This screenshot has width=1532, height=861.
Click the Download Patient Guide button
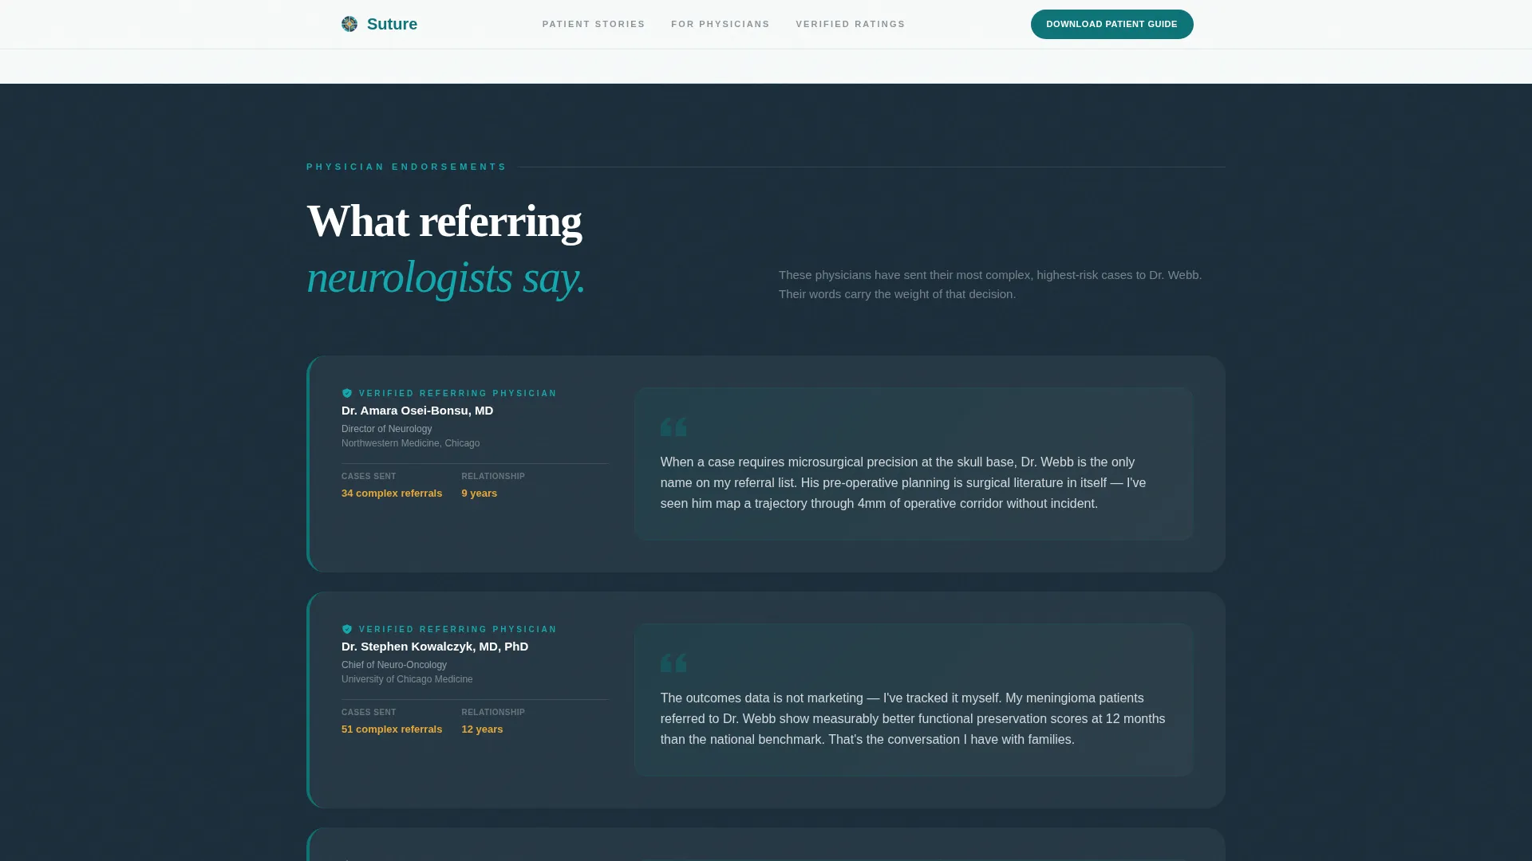1111,24
